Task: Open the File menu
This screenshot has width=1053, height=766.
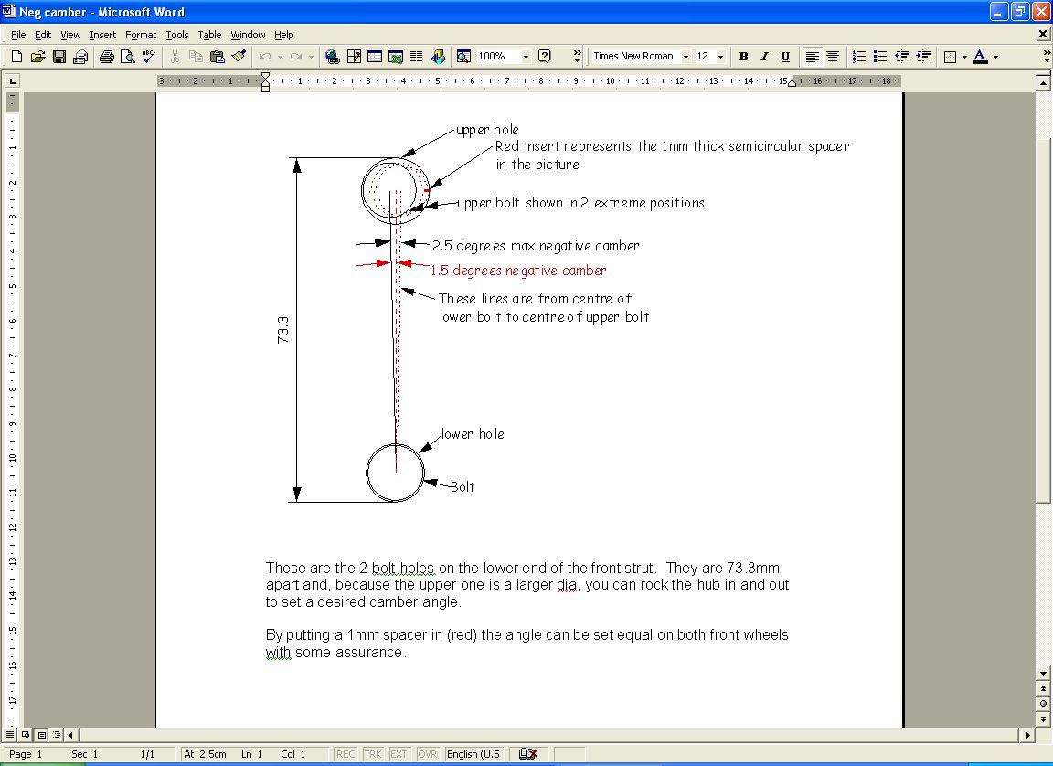Action: [18, 35]
